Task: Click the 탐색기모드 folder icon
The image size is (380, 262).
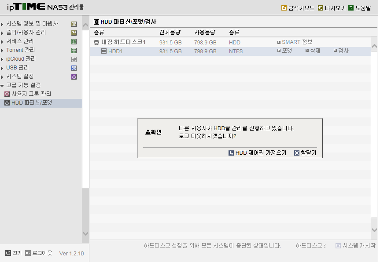Action: pos(284,8)
